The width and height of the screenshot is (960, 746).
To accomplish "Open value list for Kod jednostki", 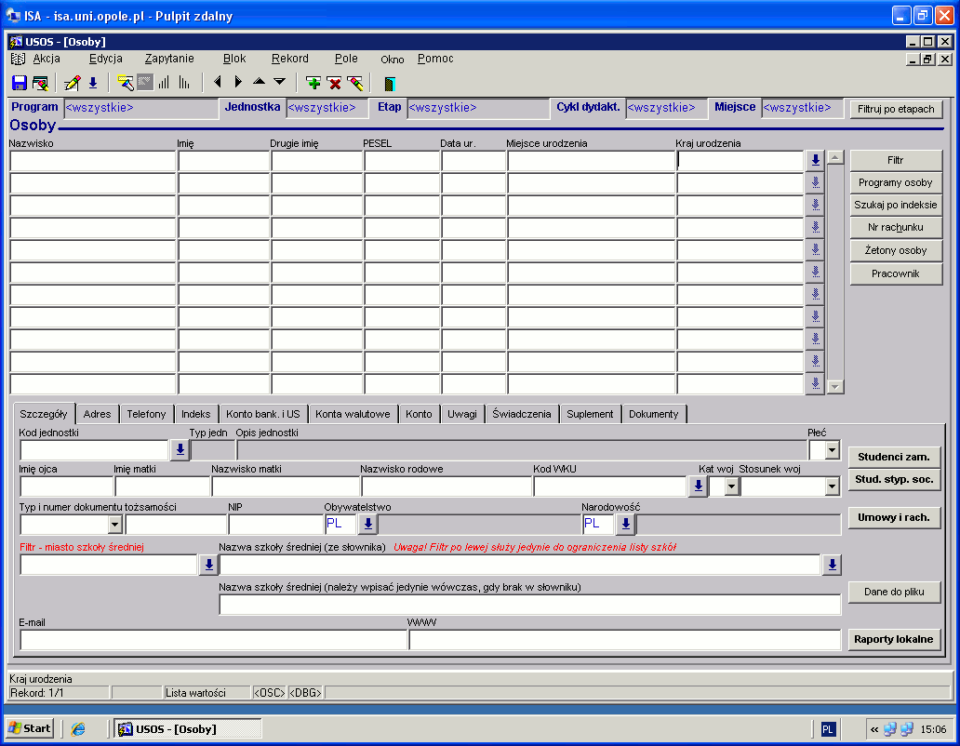I will point(180,450).
